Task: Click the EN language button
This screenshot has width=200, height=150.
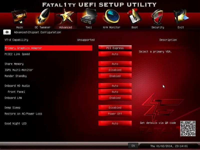Action: (133, 146)
